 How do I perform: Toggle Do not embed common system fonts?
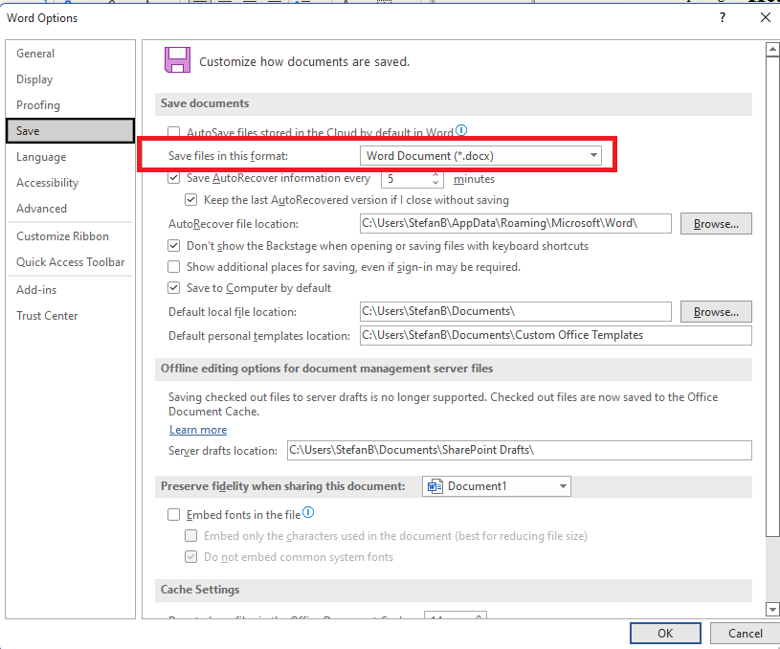click(191, 556)
